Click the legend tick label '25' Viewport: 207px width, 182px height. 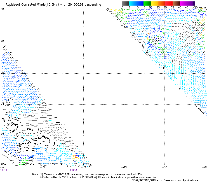[x=158, y=8]
